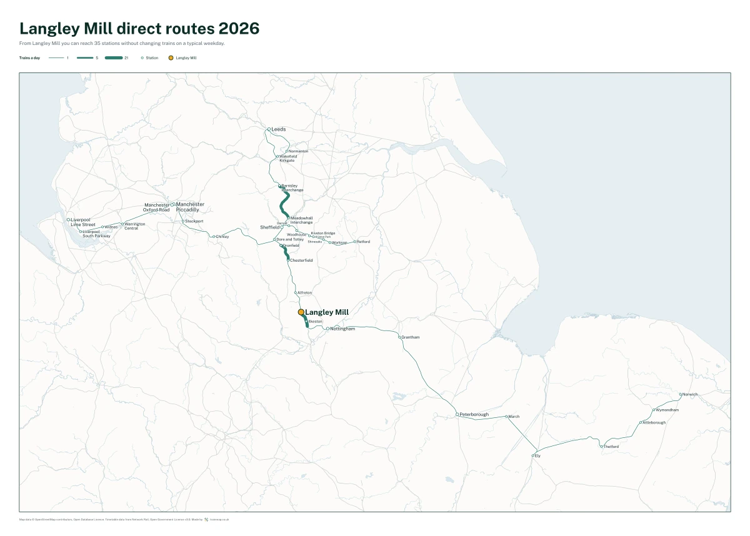
Task: Click the orange Langley Mill station marker on map
Action: (301, 312)
